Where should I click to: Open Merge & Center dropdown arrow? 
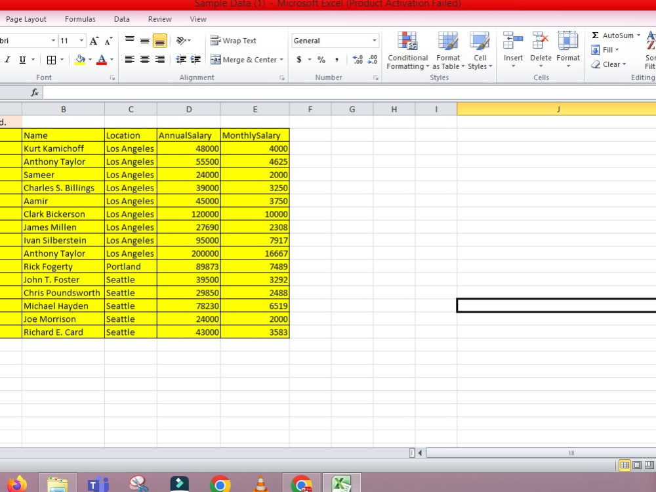pos(281,60)
